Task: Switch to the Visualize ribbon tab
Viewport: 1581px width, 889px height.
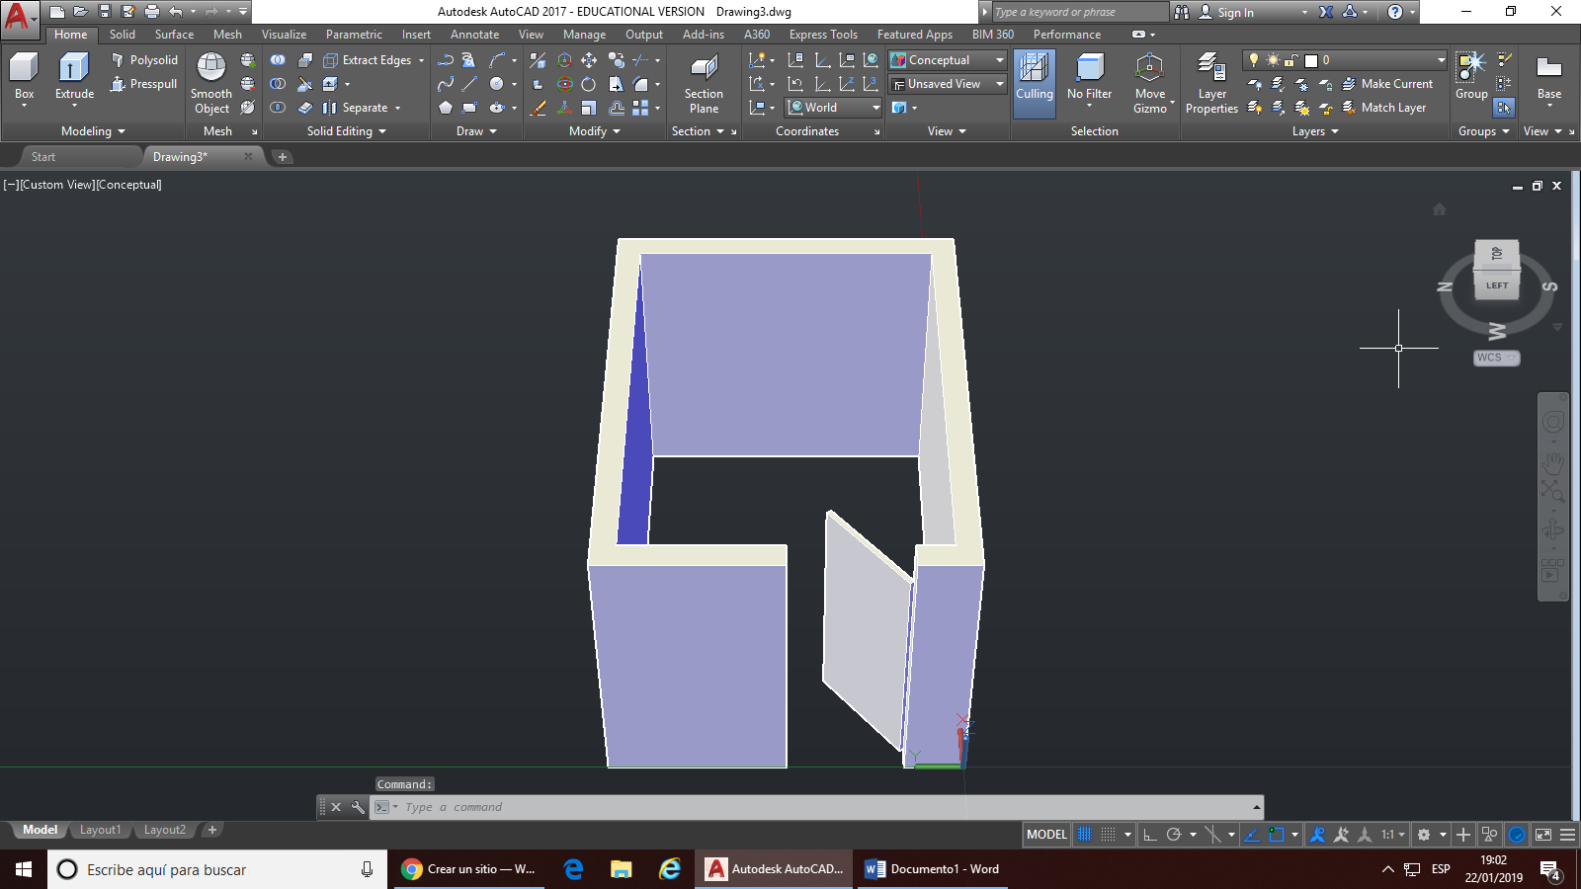Action: tap(284, 35)
